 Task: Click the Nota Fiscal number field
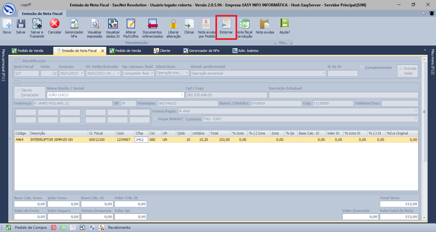[x=26, y=73]
